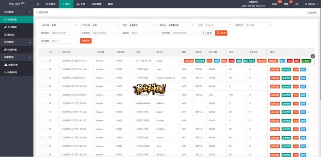This screenshot has width=321, height=157.
Task: Open the 一级代理 dropdown filter
Action: [64, 25]
